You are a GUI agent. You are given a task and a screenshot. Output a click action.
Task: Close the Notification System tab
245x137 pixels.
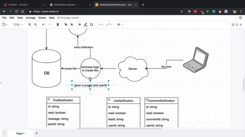click(90, 5)
